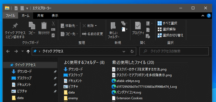Screen dimensions: 216x102
Task: Expand the 削除 dropdown arrow
Action: [96, 26]
